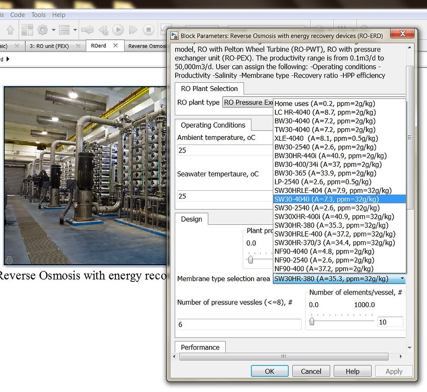Close the ROerd tab with its X
The height and width of the screenshot is (392, 427).
pyautogui.click(x=115, y=46)
